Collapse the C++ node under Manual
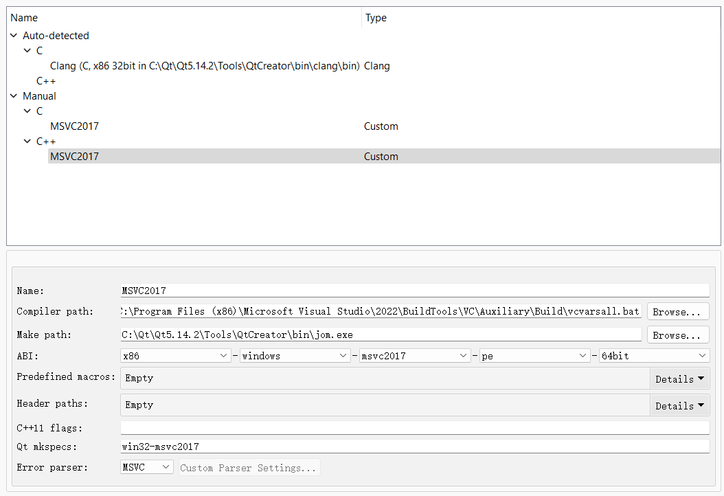 [26, 141]
